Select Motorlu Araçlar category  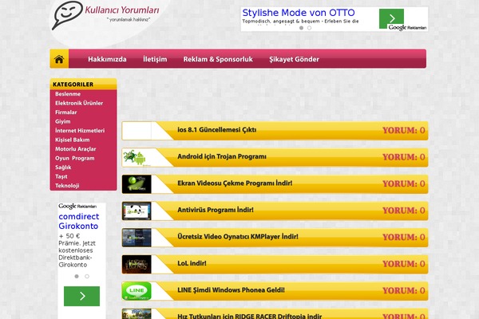coord(76,149)
